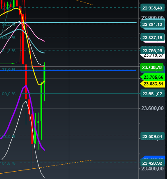
Task: Select the 23.881,12 price tag
Action: [152, 24]
